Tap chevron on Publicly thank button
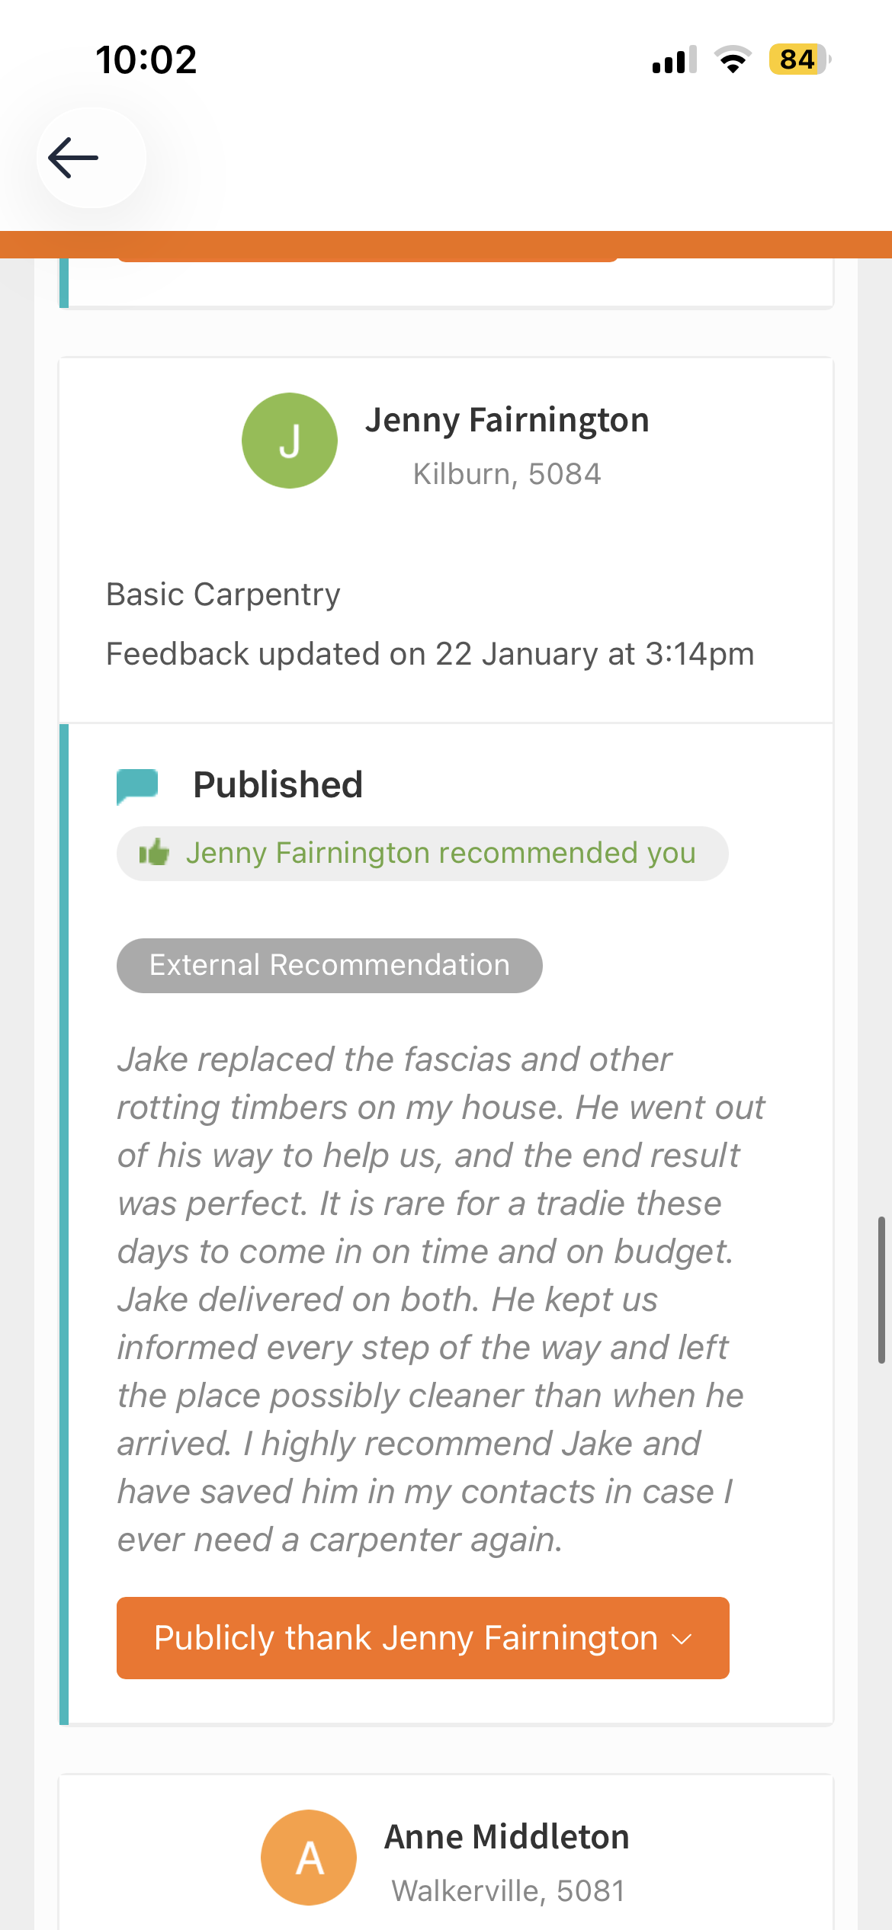The height and width of the screenshot is (1930, 892). tap(682, 1639)
